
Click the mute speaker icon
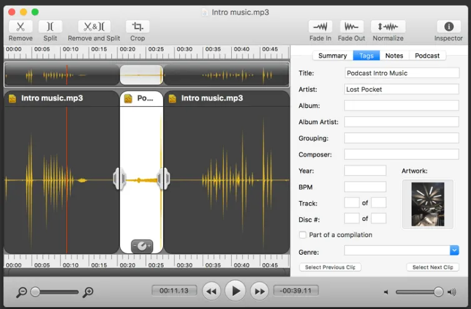pos(386,292)
